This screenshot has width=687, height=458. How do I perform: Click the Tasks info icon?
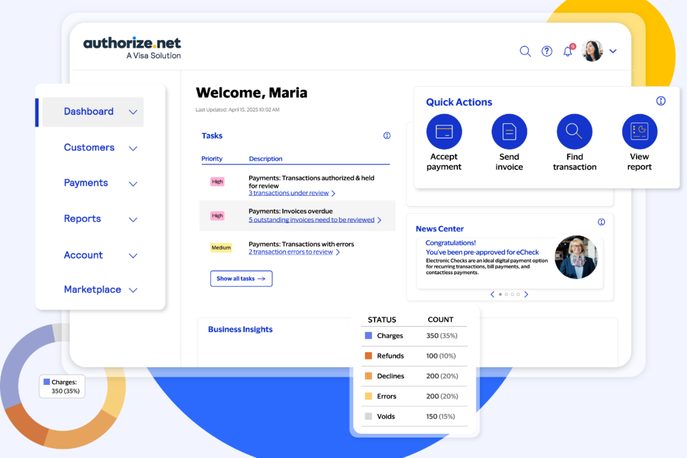coord(387,135)
